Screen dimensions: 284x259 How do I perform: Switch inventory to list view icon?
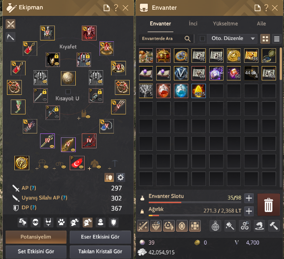pyautogui.click(x=277, y=39)
